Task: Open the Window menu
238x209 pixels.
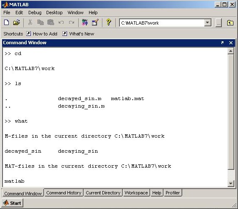Action: click(x=75, y=13)
